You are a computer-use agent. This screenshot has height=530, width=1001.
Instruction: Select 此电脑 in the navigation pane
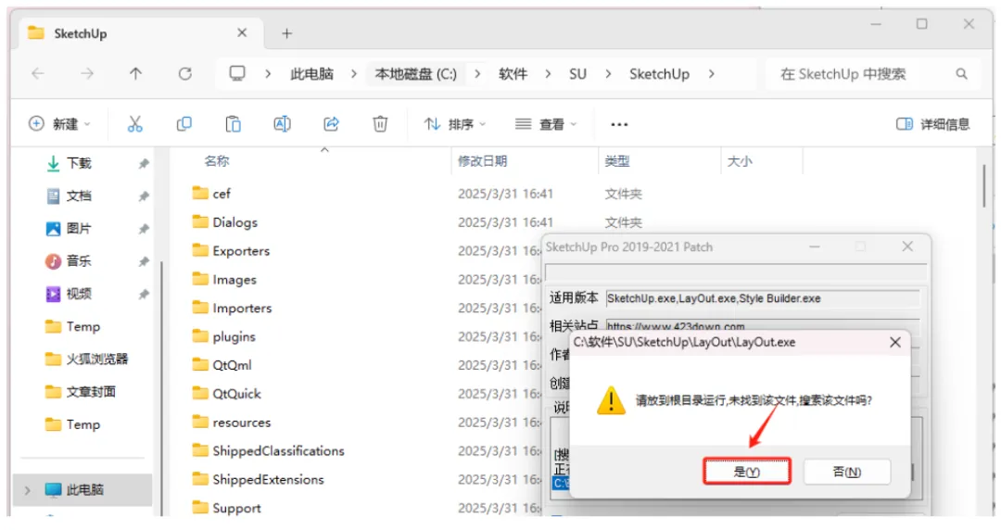point(83,490)
